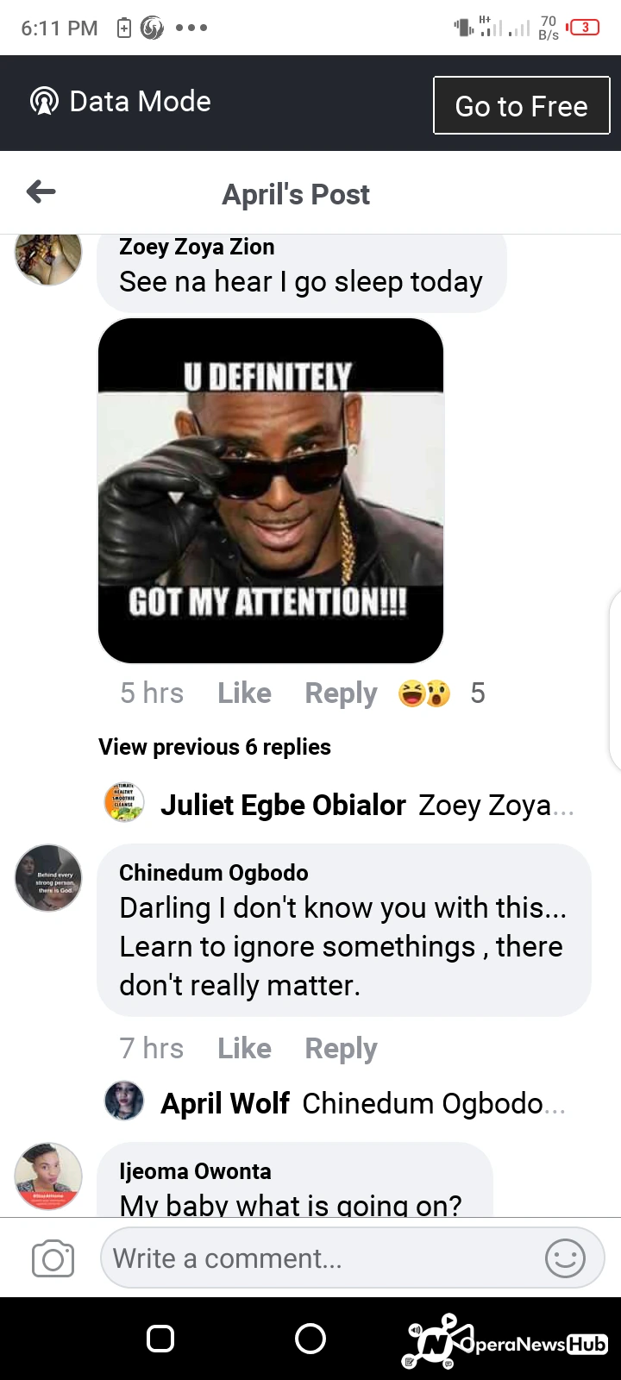
Task: Reply to Chinedum Ogbodo's comment
Action: (x=341, y=1049)
